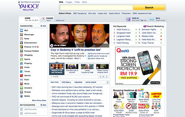Open the Music note icon

(21, 84)
